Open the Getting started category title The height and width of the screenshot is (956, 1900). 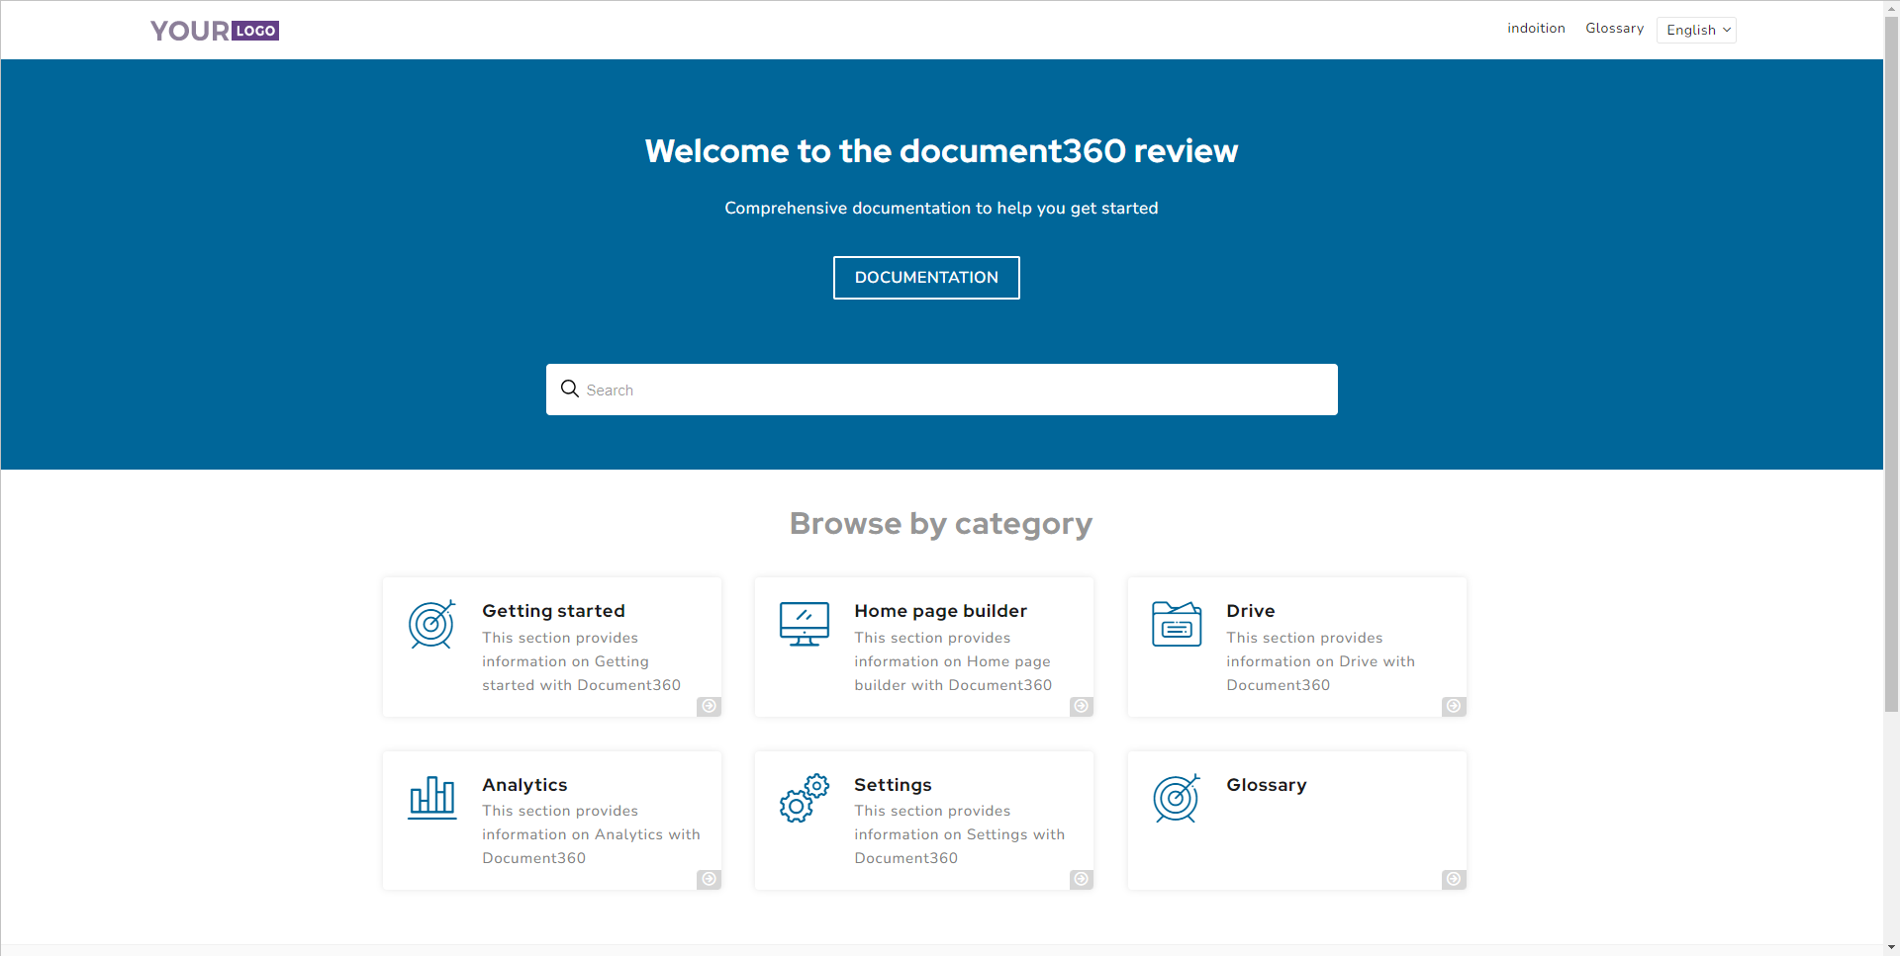point(553,611)
